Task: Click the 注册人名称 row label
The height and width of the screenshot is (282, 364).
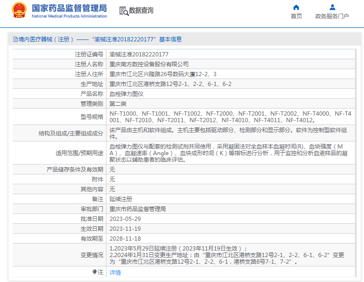Action: pyautogui.click(x=89, y=64)
